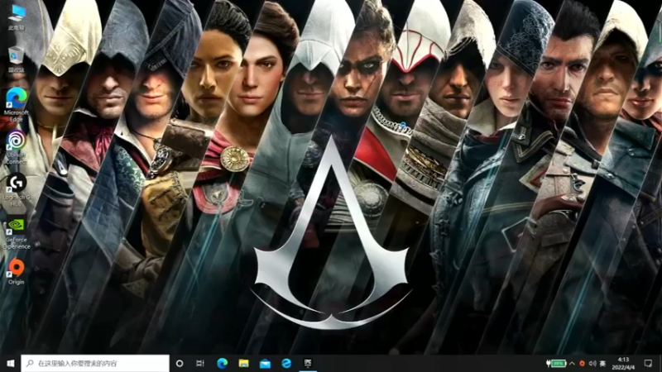Click the taskbar search box
Image resolution: width=662 pixels, height=372 pixels.
click(95, 363)
